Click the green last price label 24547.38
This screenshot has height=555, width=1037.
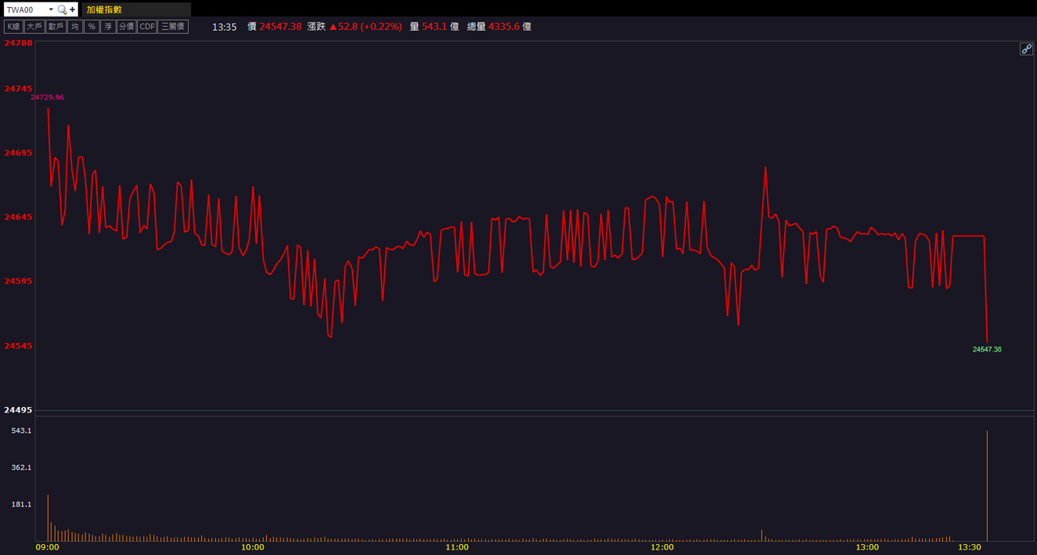(x=987, y=349)
